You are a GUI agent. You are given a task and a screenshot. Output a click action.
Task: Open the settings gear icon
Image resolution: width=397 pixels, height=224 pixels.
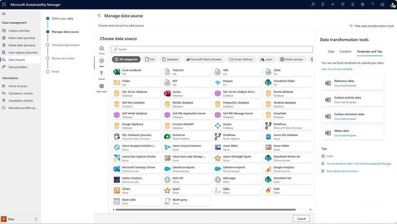coord(363,4)
